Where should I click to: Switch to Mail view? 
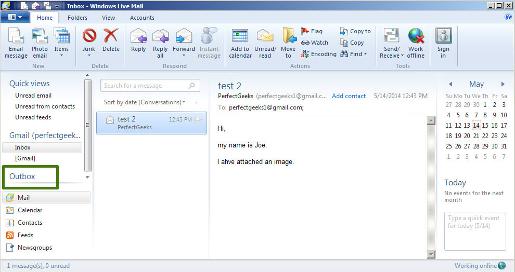(x=46, y=198)
